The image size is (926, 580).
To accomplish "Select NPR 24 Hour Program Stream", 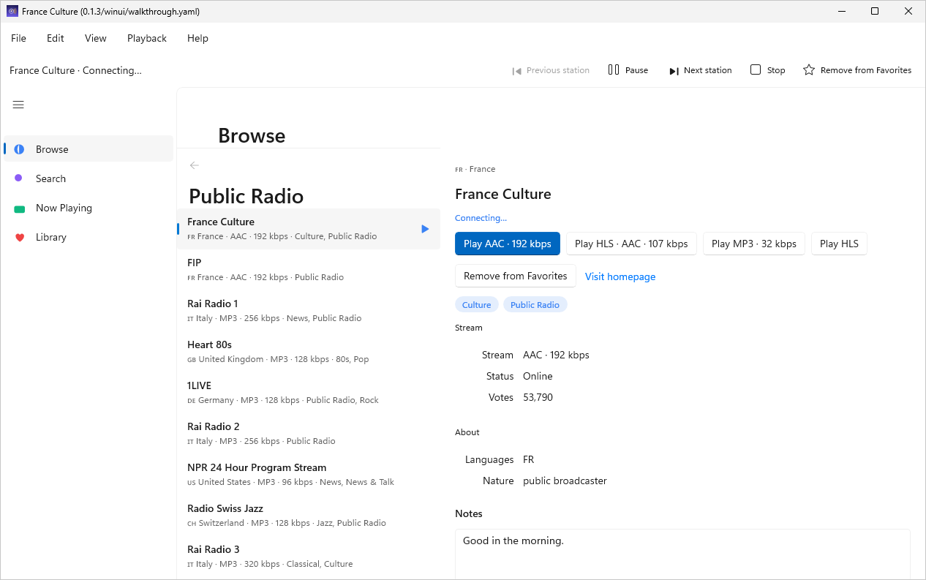I will [x=309, y=475].
